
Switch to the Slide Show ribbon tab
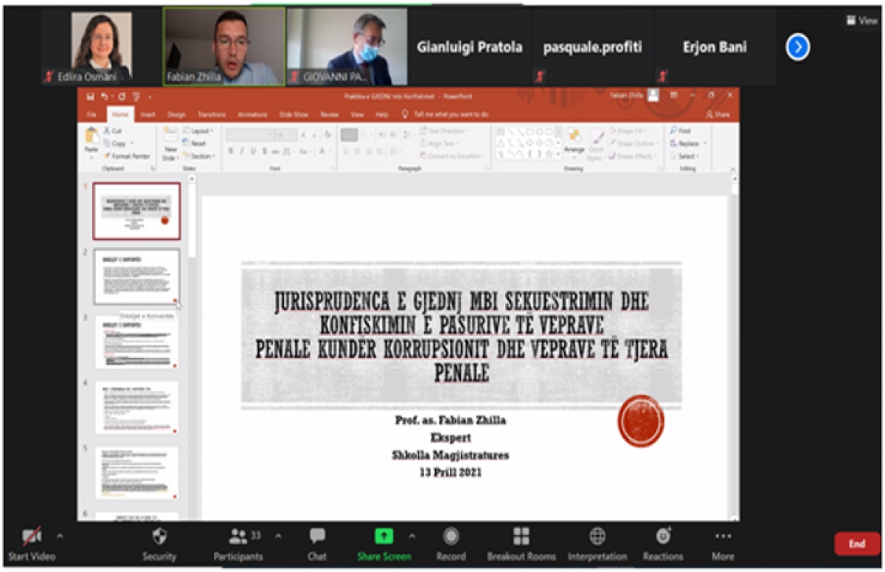(x=294, y=115)
